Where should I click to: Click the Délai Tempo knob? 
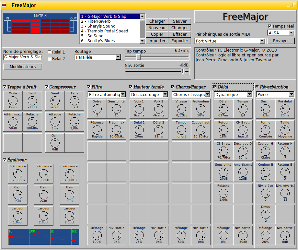[x=243, y=109]
